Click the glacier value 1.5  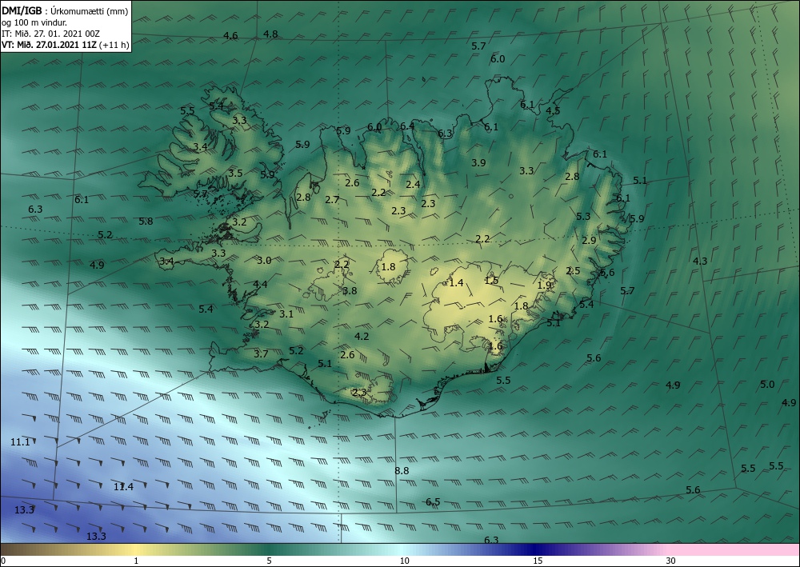tap(491, 281)
